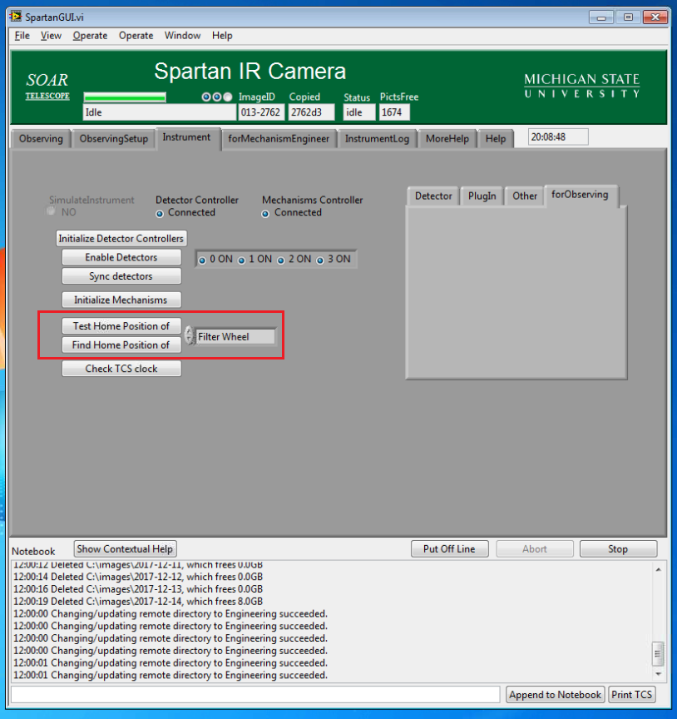Open the Help tab next to MoreHelp
Screen dimensions: 677x719
[x=496, y=138]
